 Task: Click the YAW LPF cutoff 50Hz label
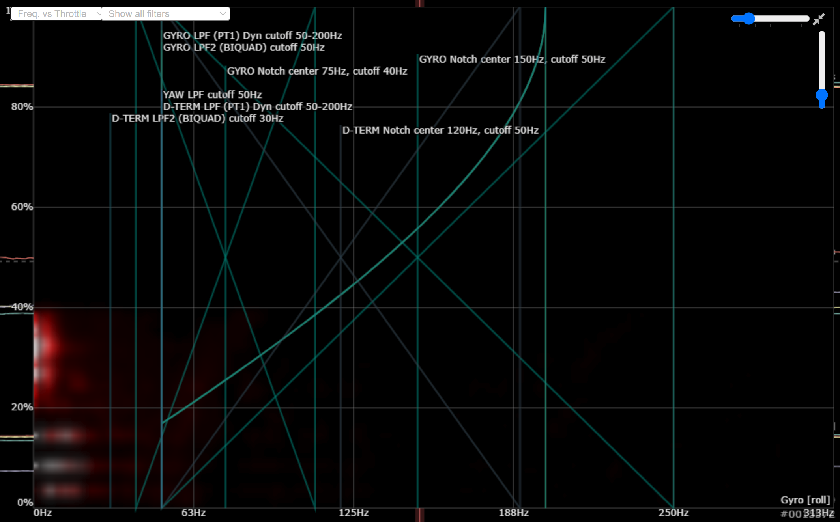click(212, 95)
